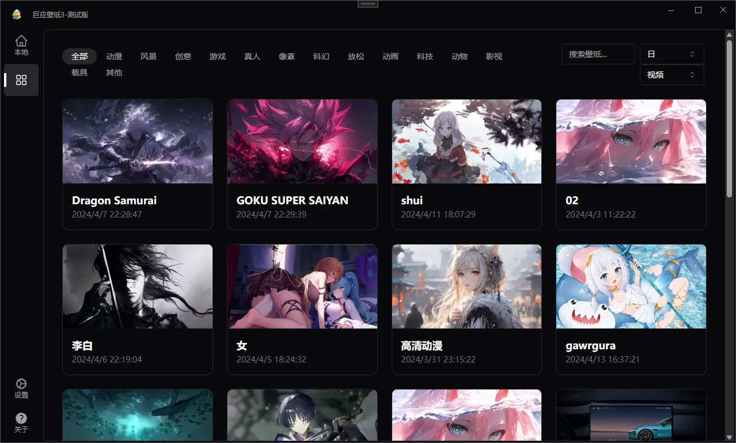The image size is (736, 443).
Task: Click the GOKU SUPER SAIYAN title text
Action: (293, 200)
